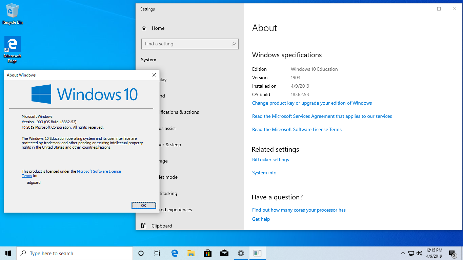463x260 pixels.
Task: Open File Explorer from the taskbar
Action: (191, 253)
